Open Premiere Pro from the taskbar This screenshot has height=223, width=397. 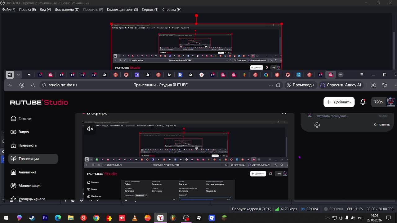[45, 218]
